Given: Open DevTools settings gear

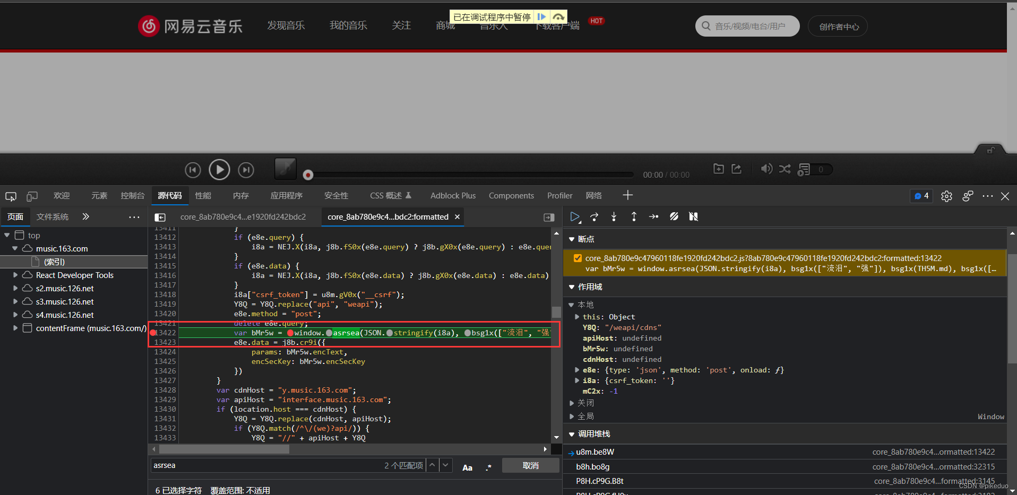Looking at the screenshot, I should click(x=946, y=196).
